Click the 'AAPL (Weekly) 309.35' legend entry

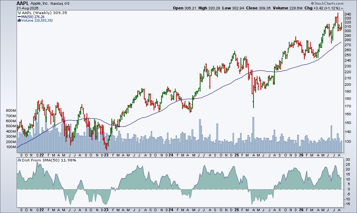(44, 13)
